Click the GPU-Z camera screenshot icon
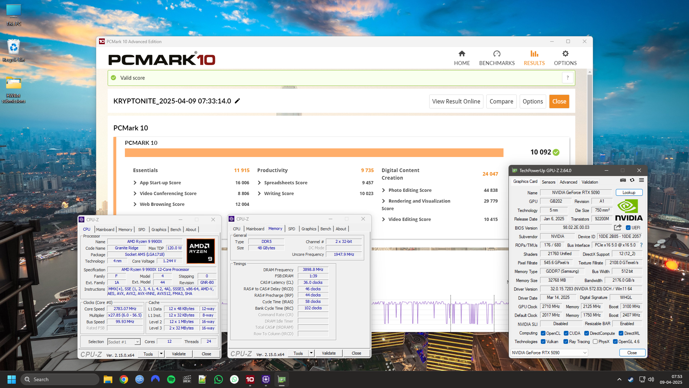This screenshot has height=388, width=689. pos(623,180)
